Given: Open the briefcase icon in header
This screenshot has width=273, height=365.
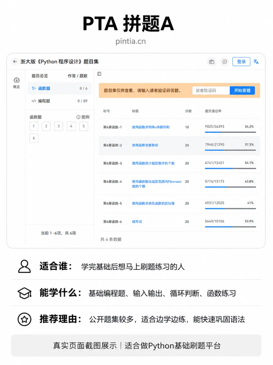Looking at the screenshot, I should tap(212, 62).
